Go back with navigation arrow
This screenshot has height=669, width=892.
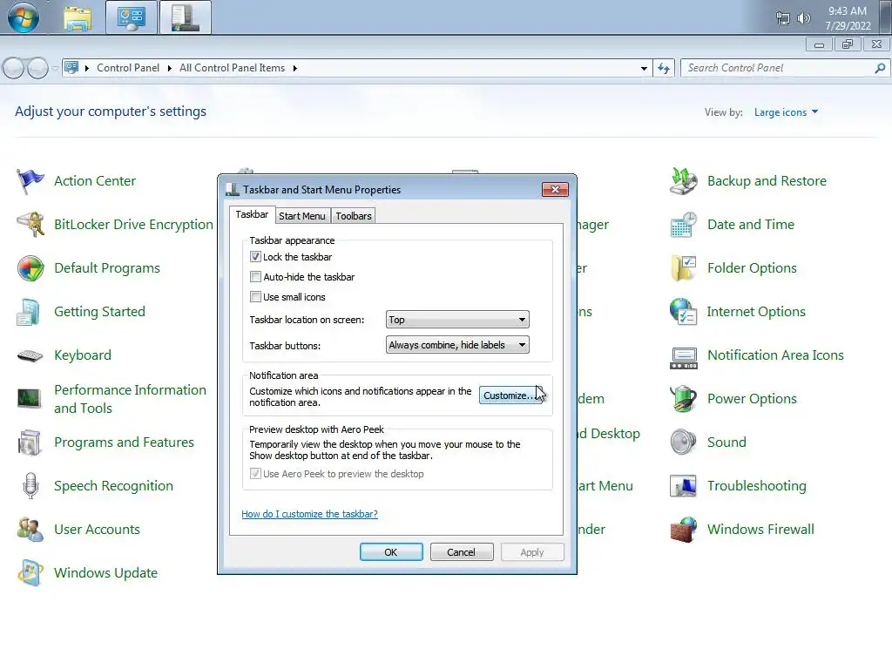coord(14,68)
